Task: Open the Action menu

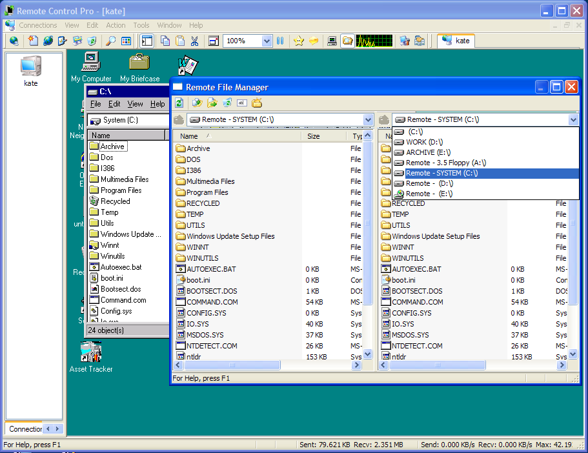Action: (116, 25)
